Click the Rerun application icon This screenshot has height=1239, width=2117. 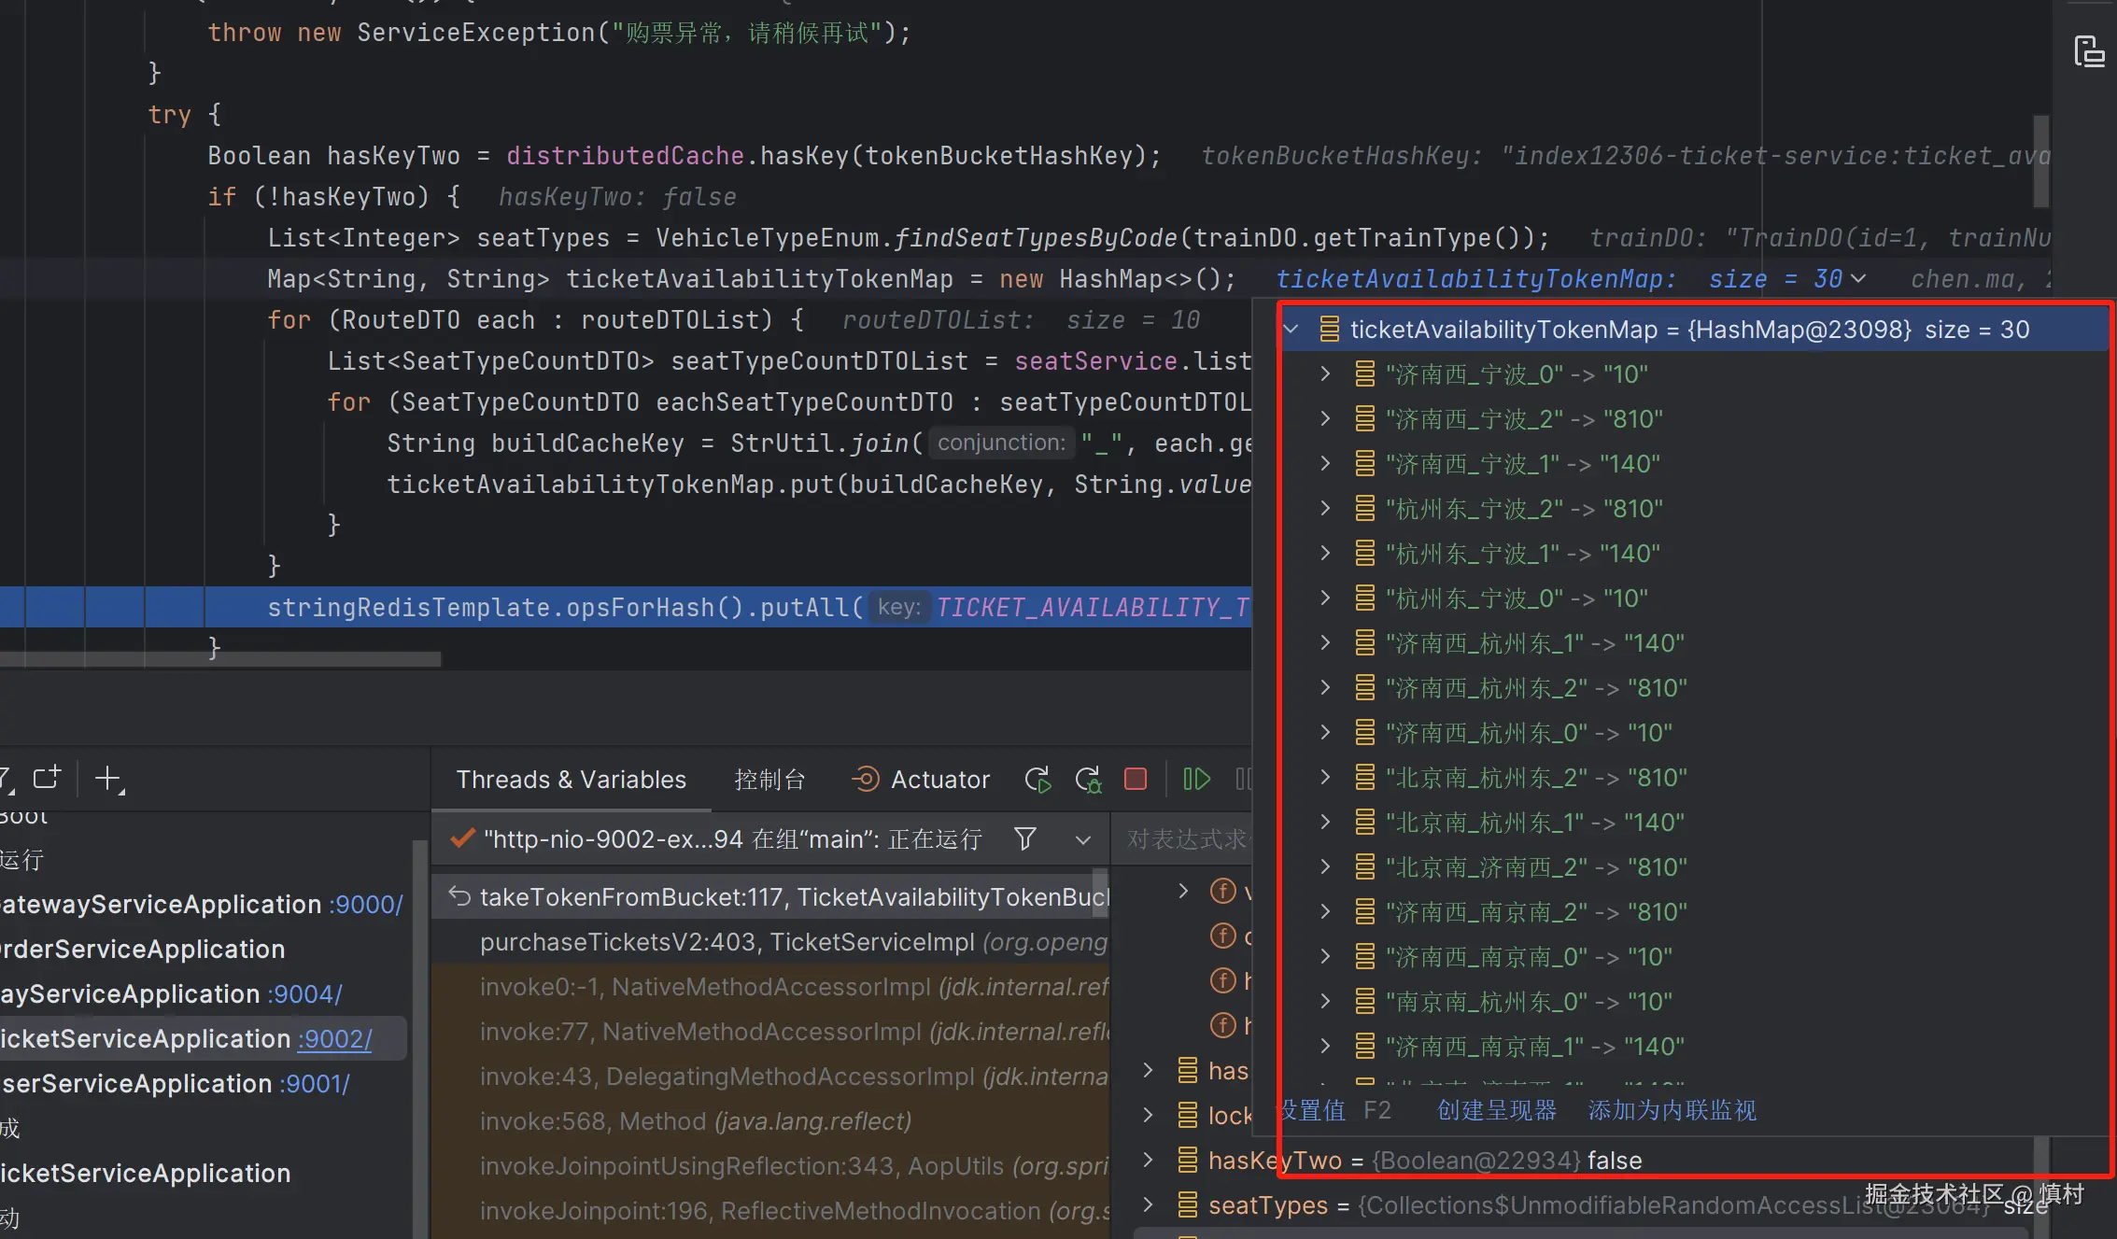pyautogui.click(x=1037, y=780)
